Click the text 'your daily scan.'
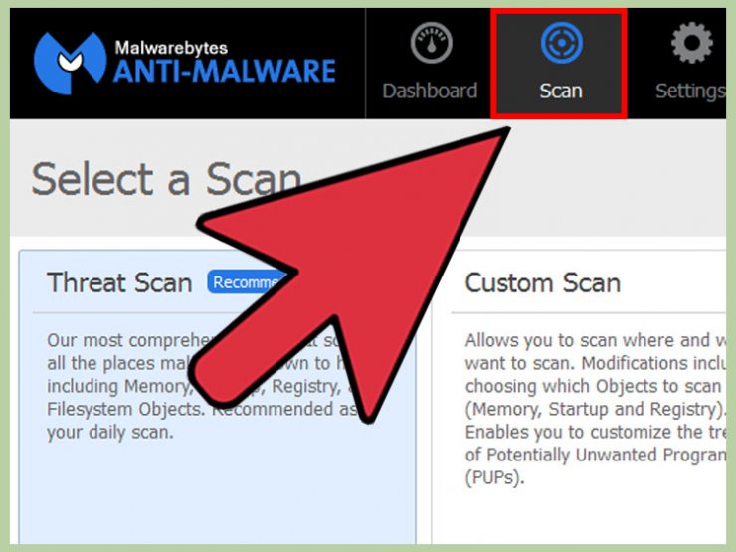This screenshot has width=736, height=552. point(110,432)
